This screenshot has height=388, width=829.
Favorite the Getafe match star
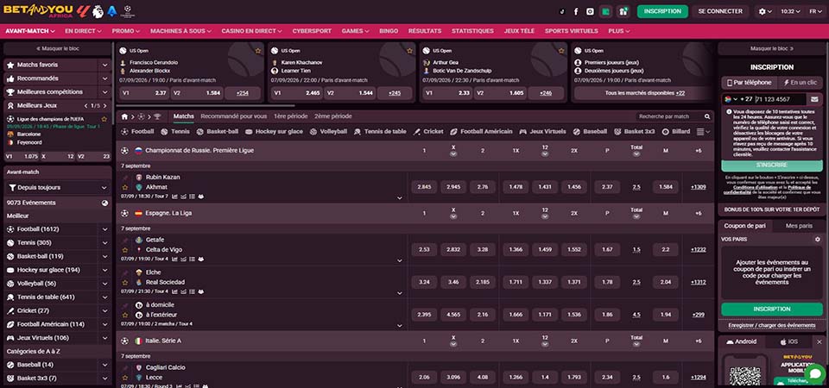[124, 249]
